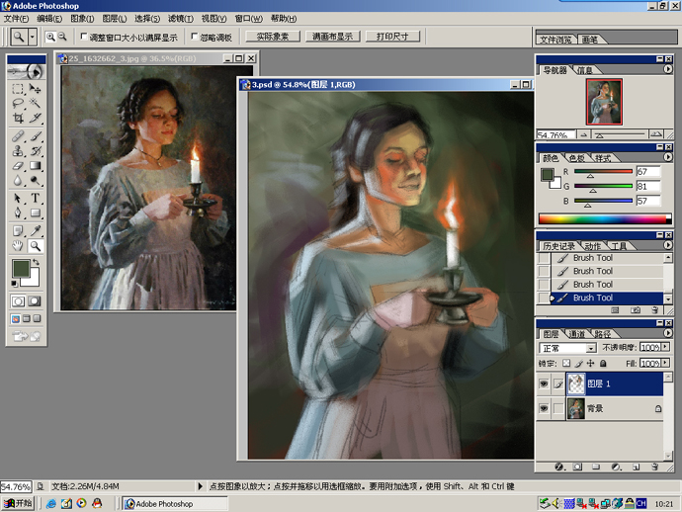
Task: Select the Rectangular Marquee tool
Action: [18, 89]
